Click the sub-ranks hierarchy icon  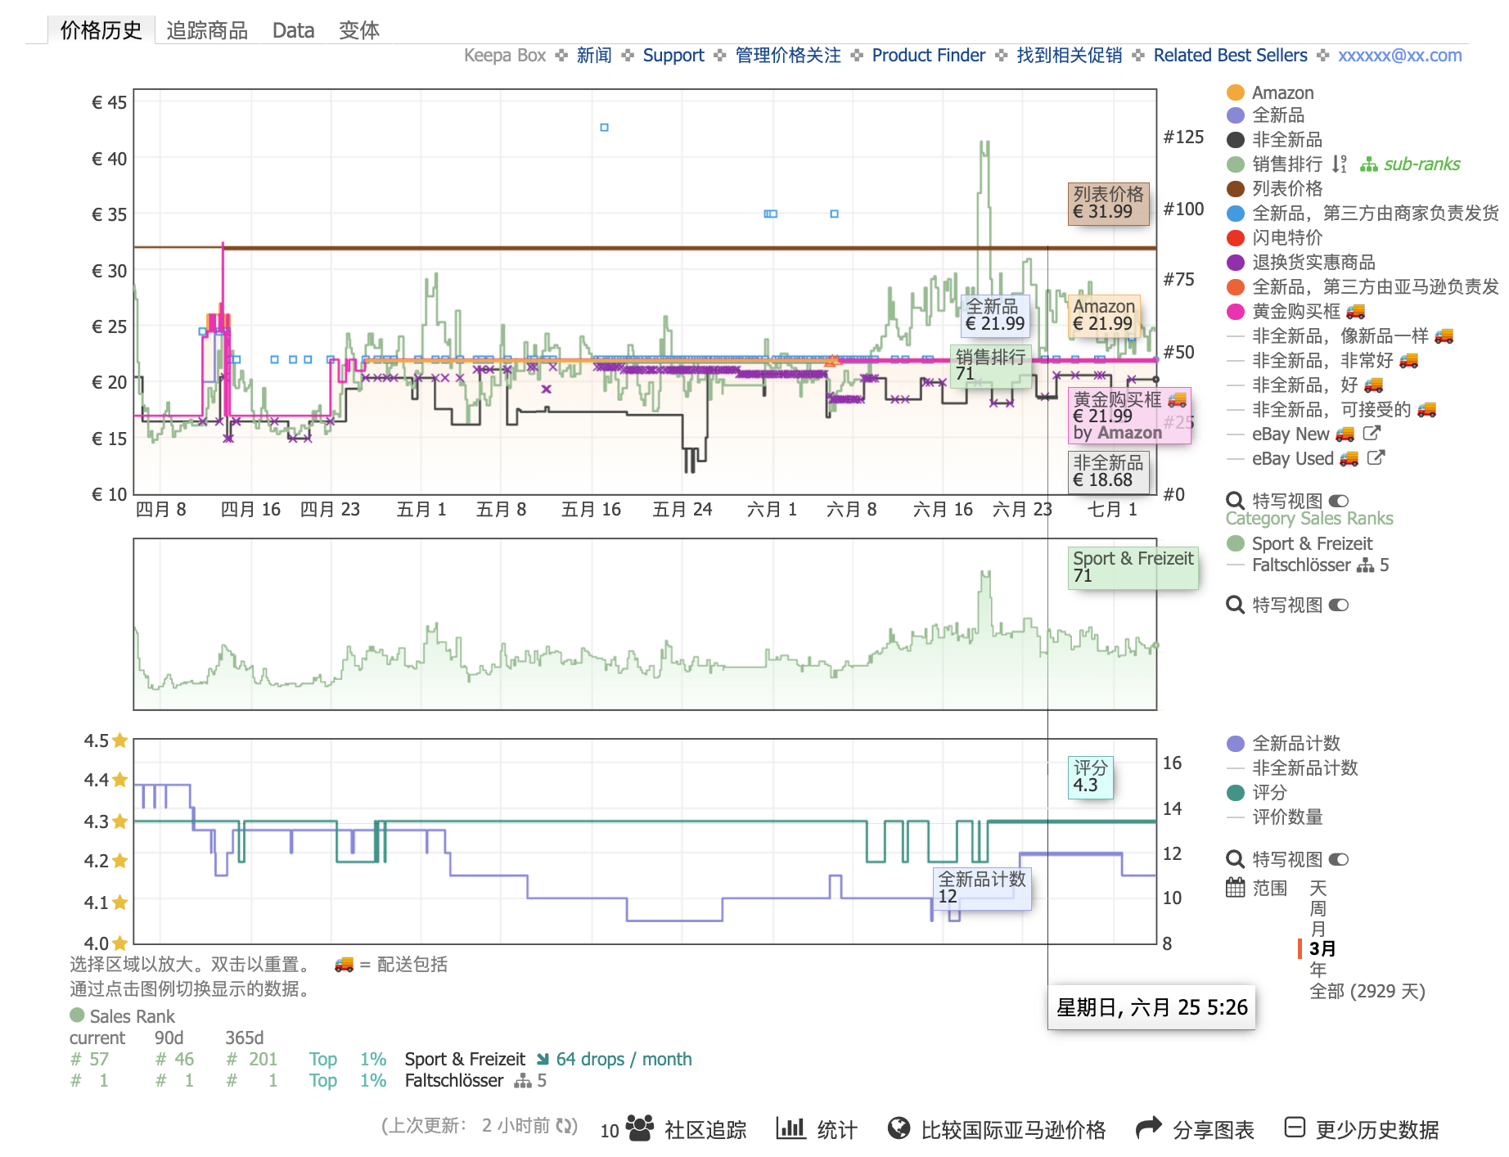coord(1368,164)
